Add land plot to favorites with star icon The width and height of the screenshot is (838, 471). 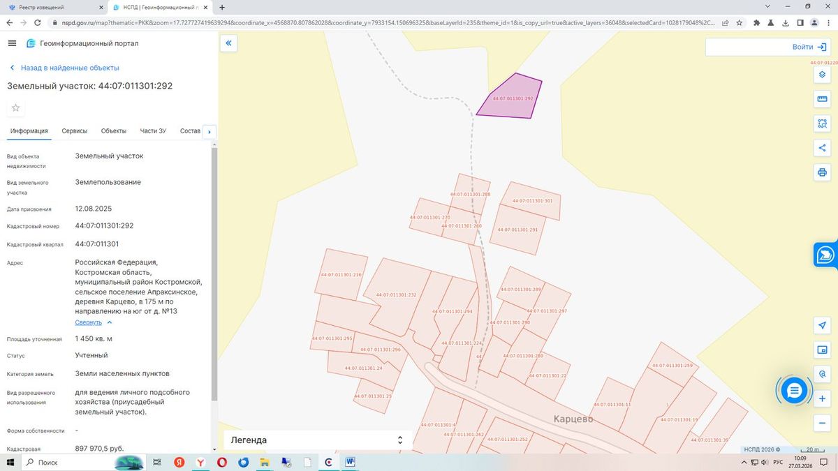pos(15,107)
